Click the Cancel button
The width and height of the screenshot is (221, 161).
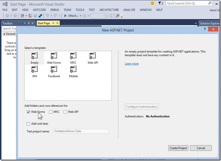click(x=201, y=148)
